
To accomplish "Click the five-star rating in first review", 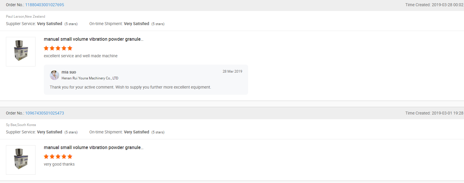I will tap(58, 48).
